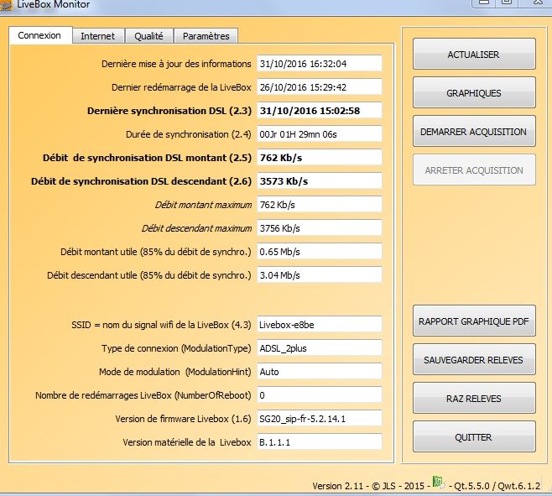Click the 'LiveBox Monitor' window title
552x496 pixels.
(54, 4)
